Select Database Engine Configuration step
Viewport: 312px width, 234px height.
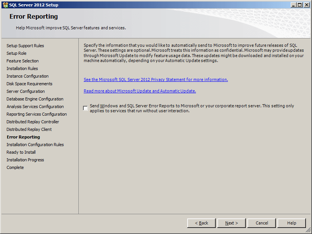click(x=35, y=99)
